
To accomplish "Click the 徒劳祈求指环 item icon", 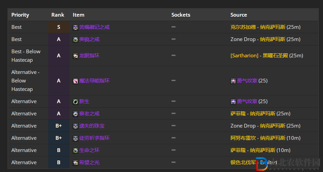I will pos(75,138).
